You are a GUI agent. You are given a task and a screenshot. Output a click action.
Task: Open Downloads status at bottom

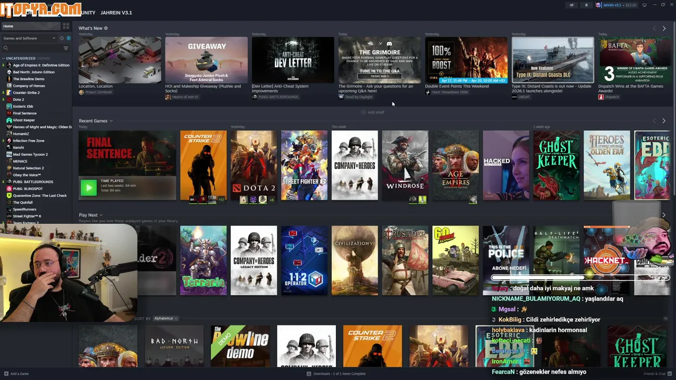tap(336, 374)
